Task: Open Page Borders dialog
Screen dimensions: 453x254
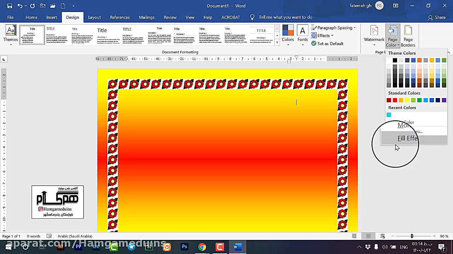Action: pyautogui.click(x=408, y=36)
